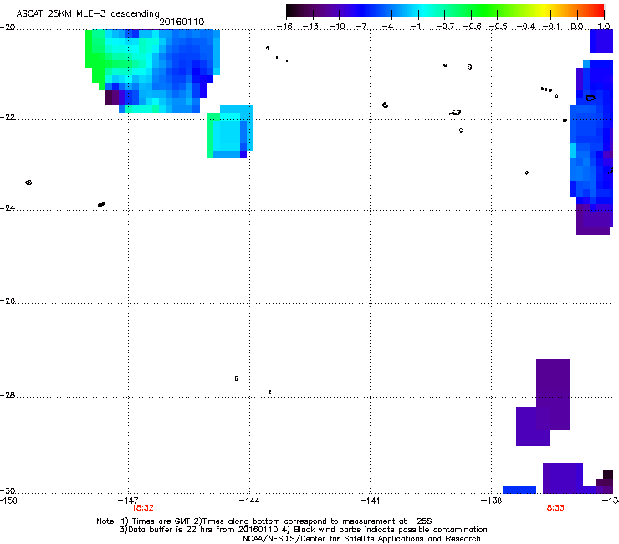Click the red 18:32 time label
Image resolution: width=619 pixels, height=544 pixels.
pos(142,508)
